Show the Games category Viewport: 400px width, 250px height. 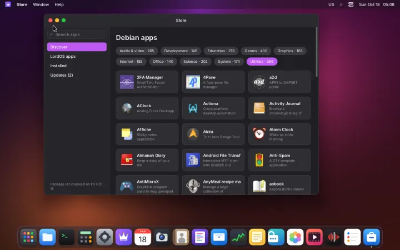tap(256, 51)
